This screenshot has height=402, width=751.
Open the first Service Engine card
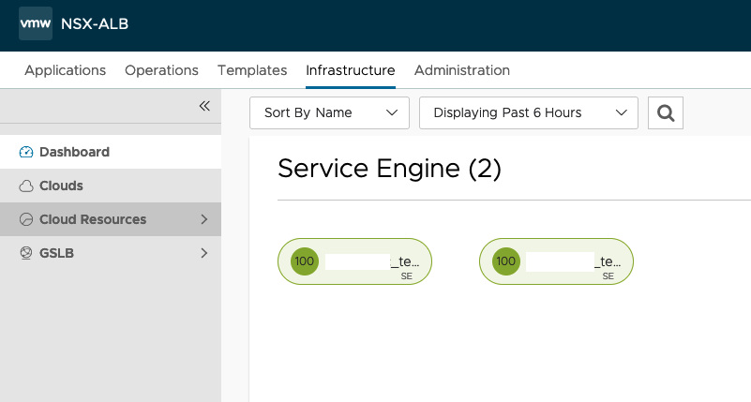pos(355,261)
